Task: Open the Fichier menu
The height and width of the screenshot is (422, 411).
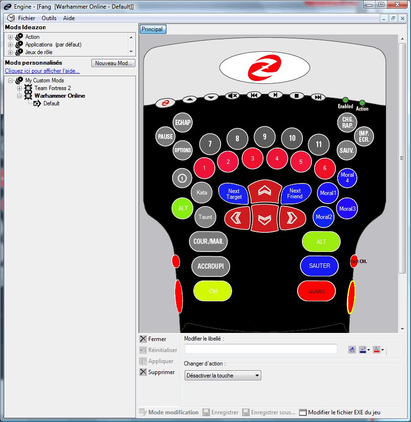Action: click(x=26, y=18)
